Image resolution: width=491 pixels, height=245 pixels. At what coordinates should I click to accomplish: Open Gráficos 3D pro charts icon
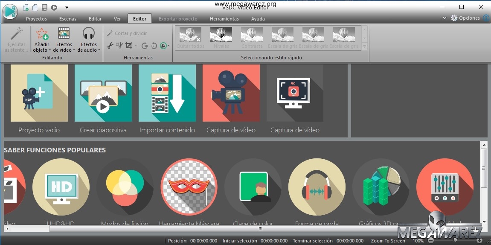pyautogui.click(x=381, y=187)
